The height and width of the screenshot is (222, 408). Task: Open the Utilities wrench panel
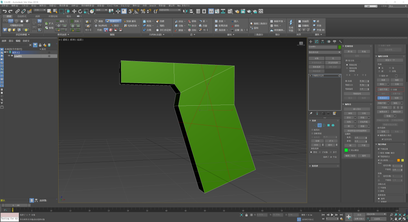340,41
